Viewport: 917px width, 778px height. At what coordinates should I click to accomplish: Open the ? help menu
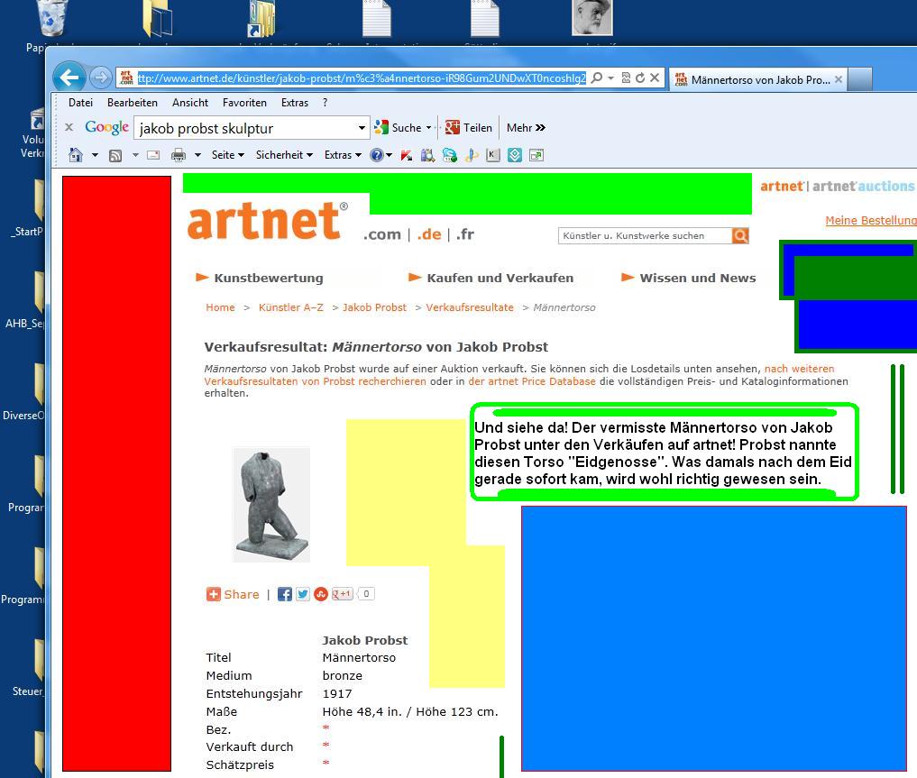point(326,102)
